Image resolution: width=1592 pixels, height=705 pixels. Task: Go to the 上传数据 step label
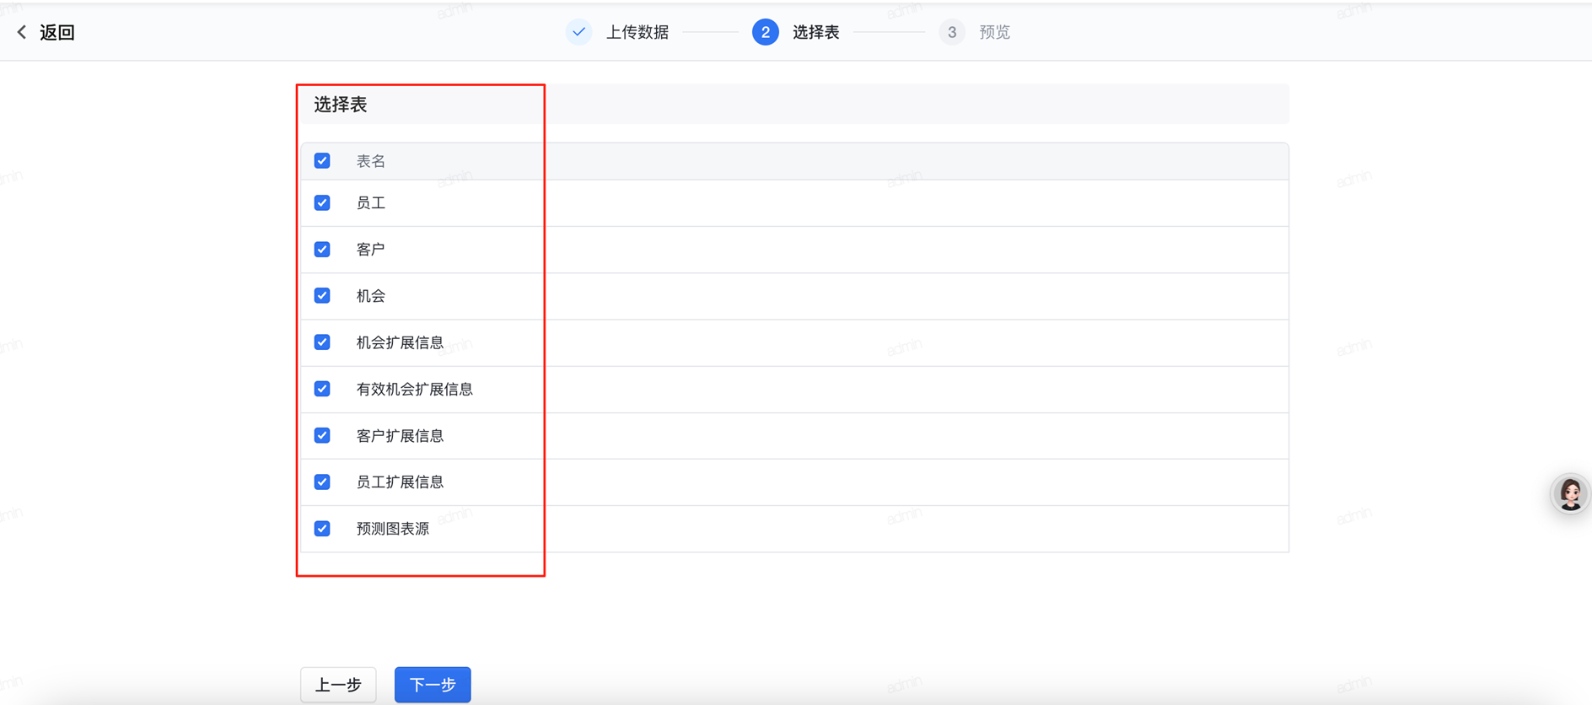(637, 32)
